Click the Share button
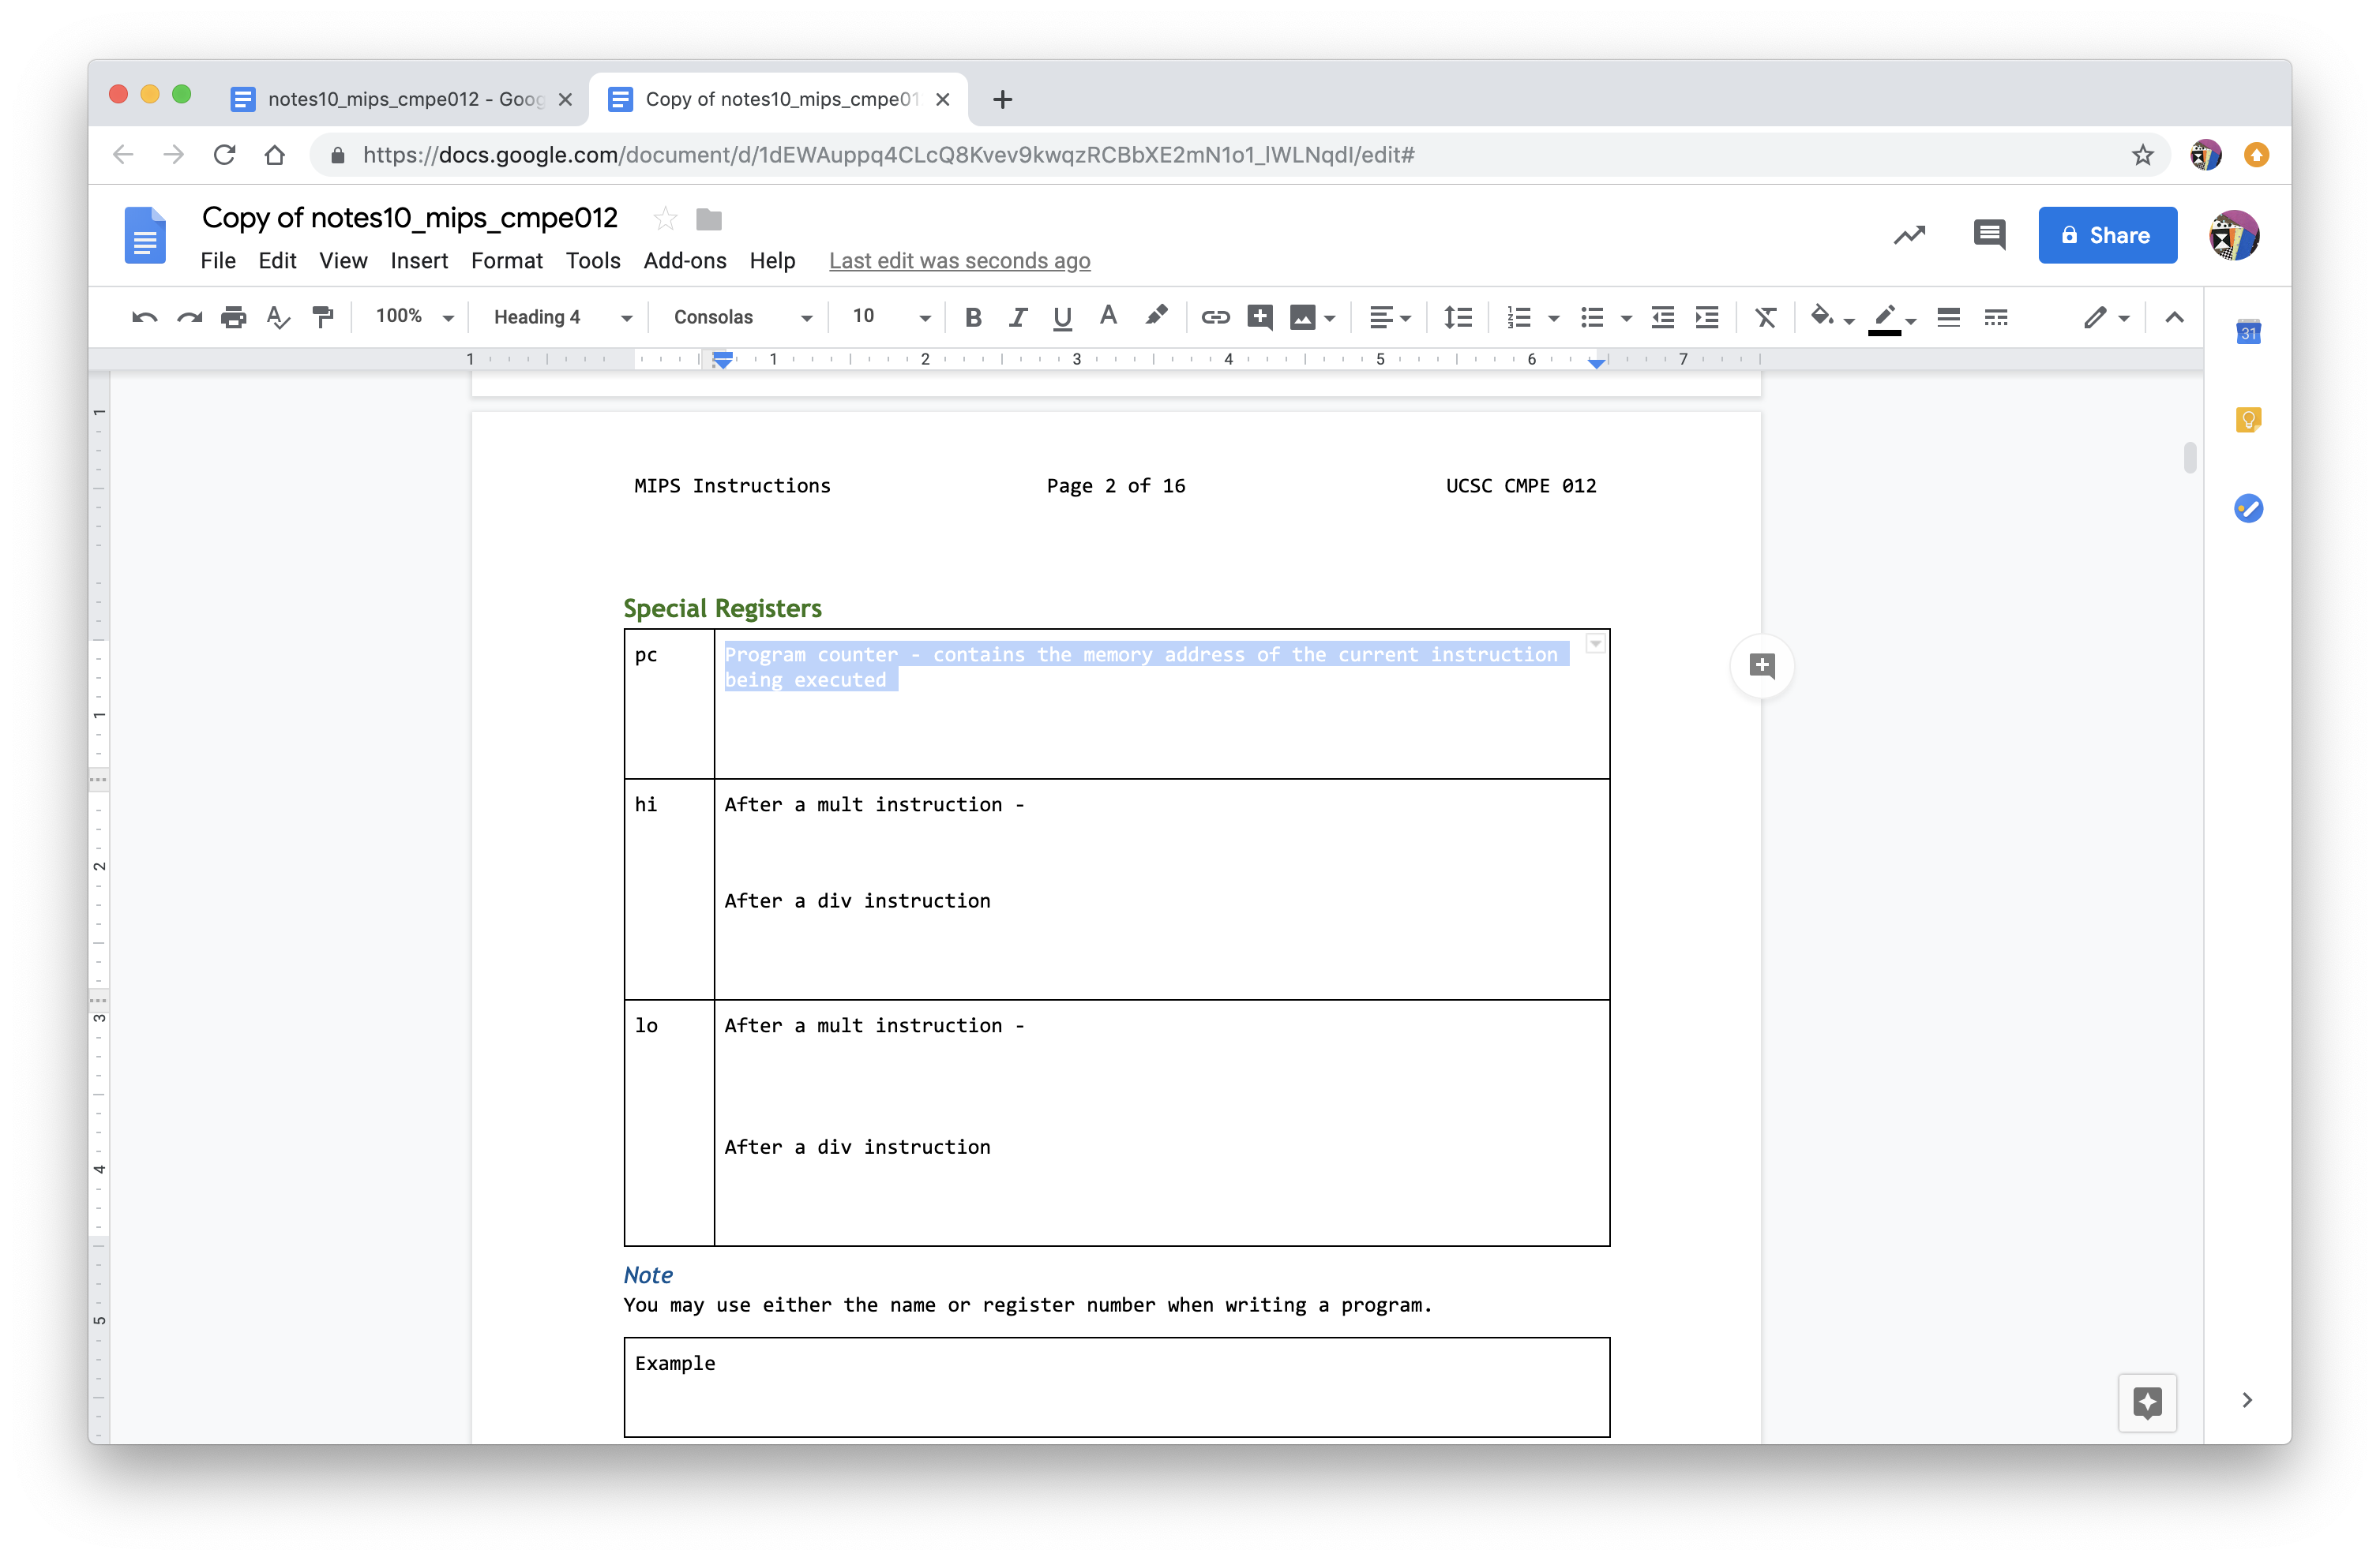The height and width of the screenshot is (1561, 2380). click(2107, 235)
